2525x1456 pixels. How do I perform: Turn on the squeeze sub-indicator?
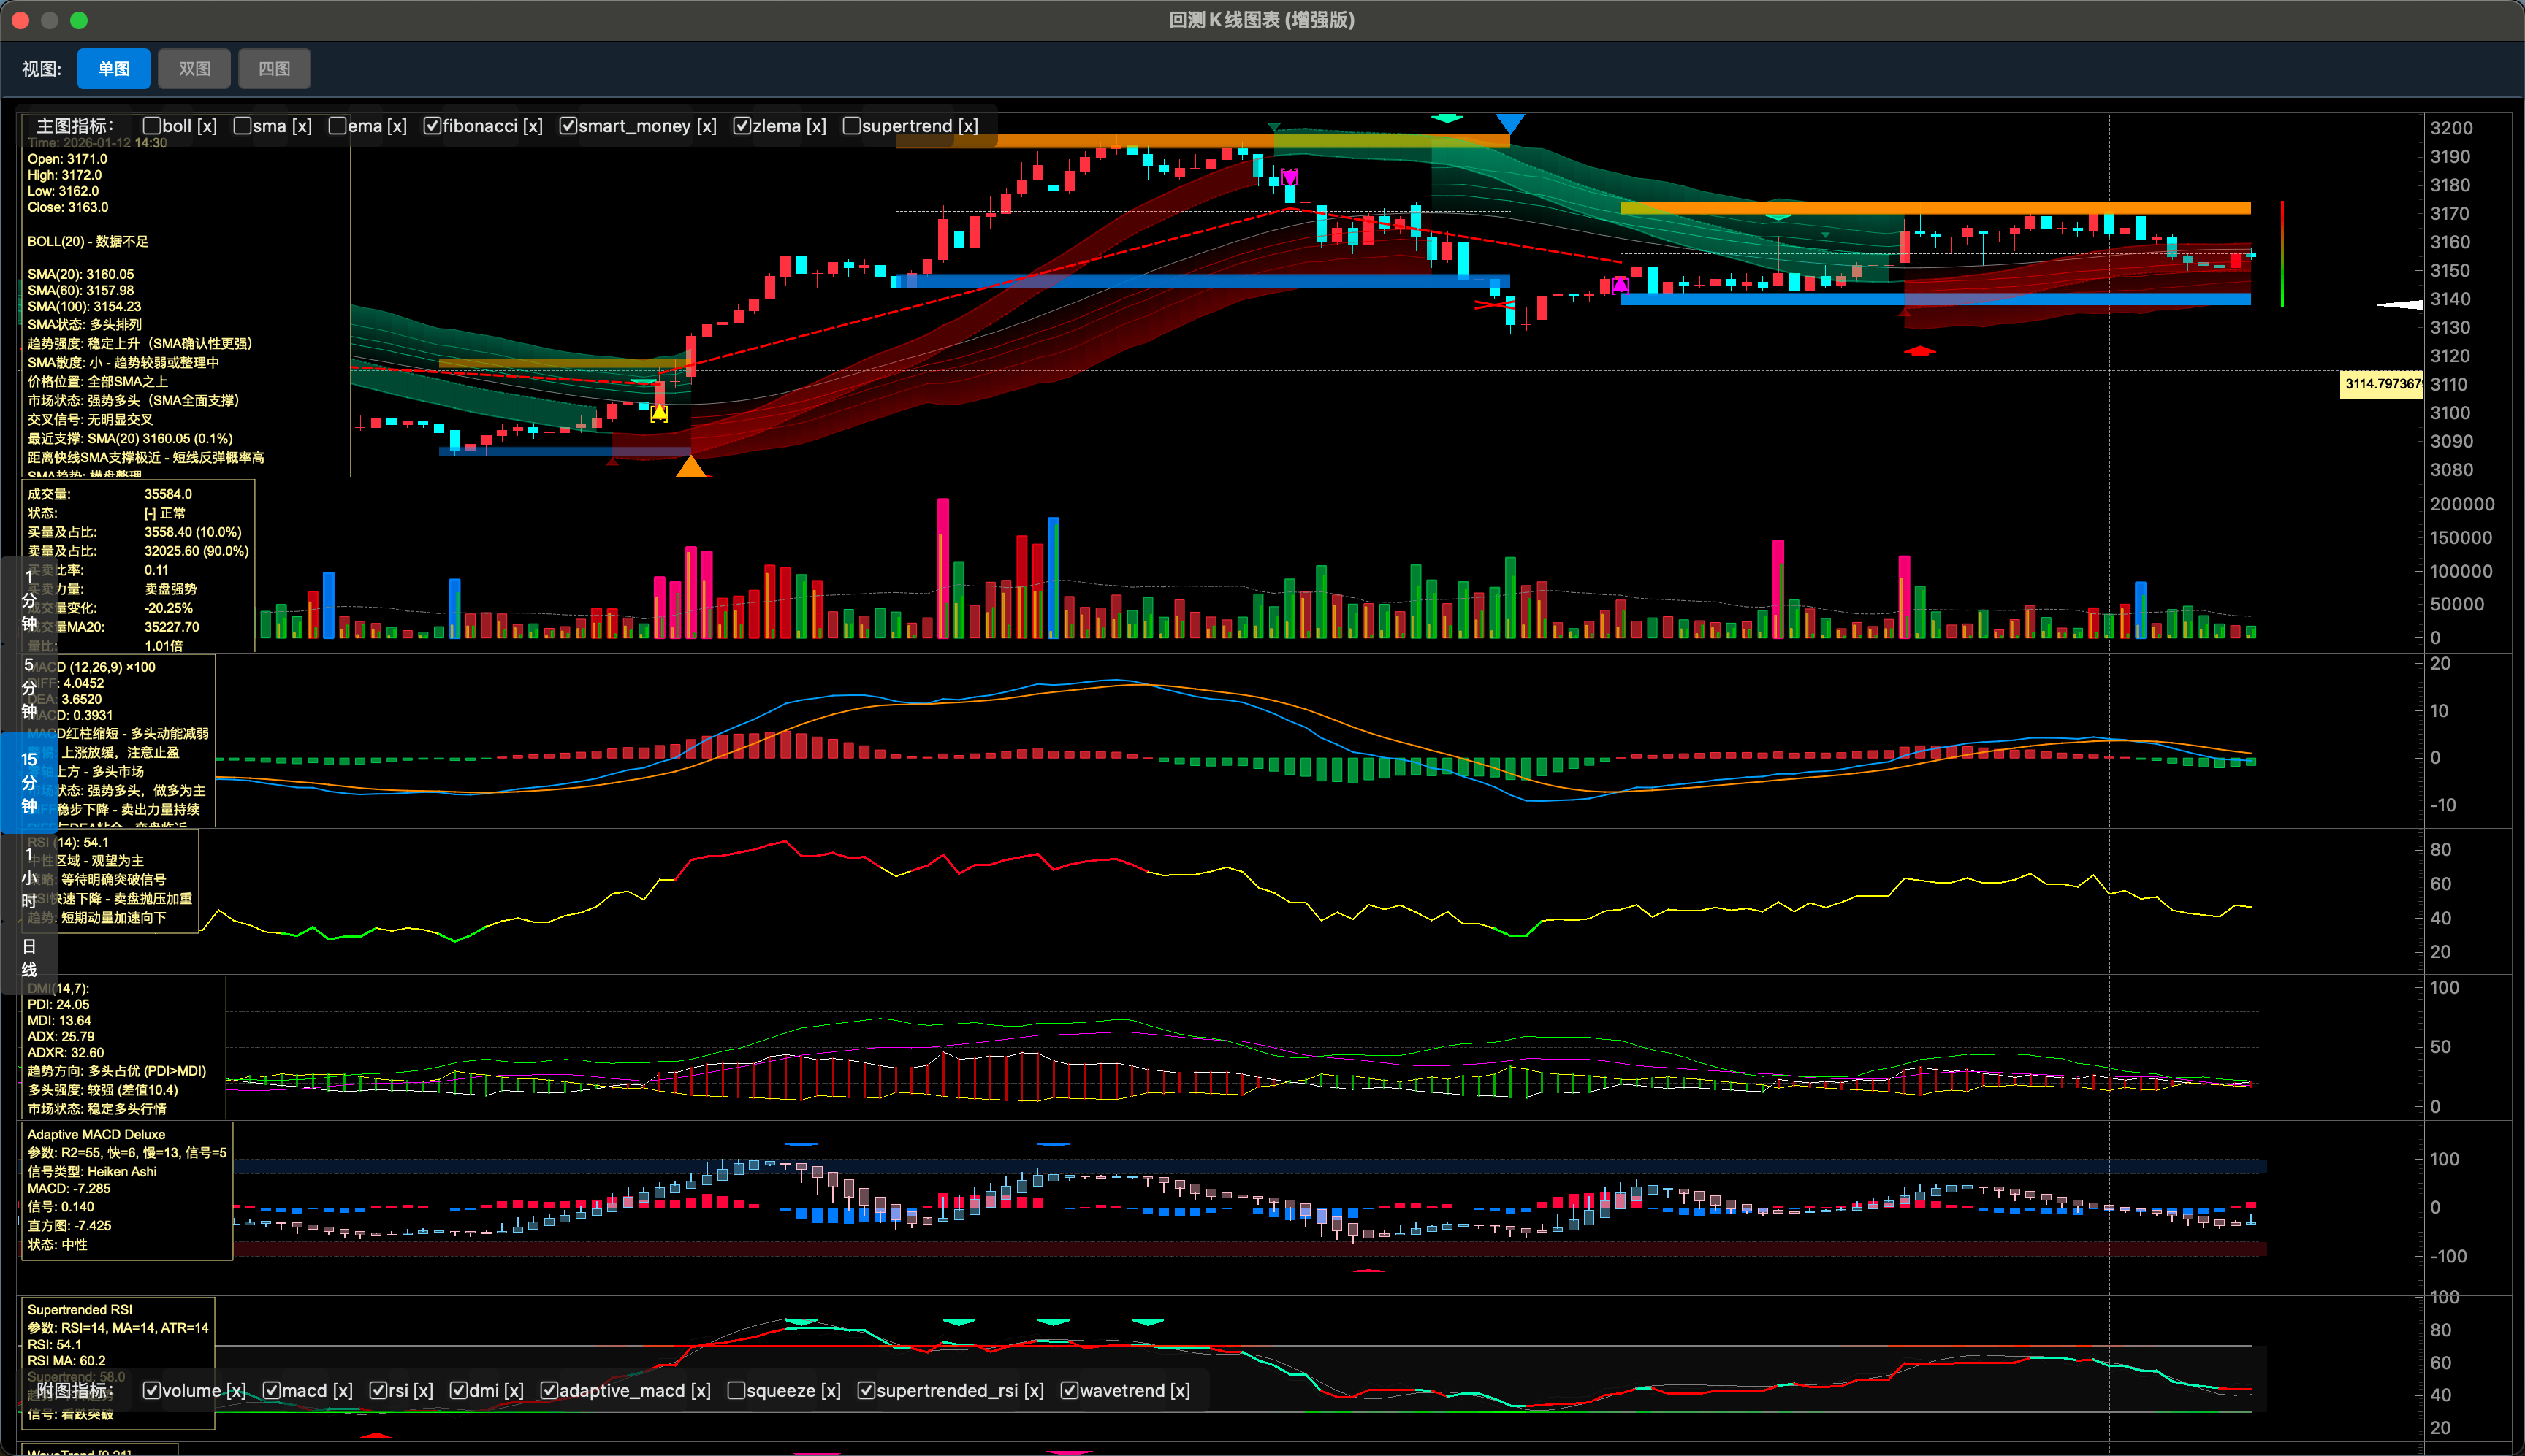click(736, 1391)
